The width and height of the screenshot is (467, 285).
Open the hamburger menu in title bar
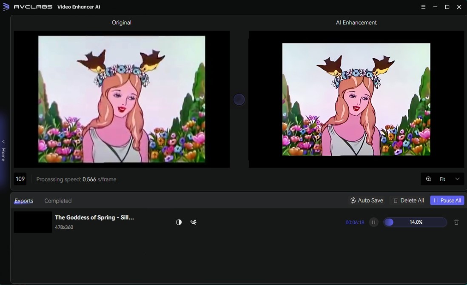pos(423,7)
